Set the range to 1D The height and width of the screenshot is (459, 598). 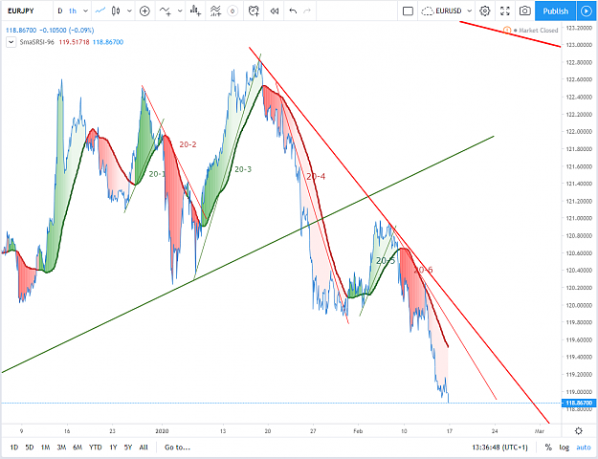pyautogui.click(x=14, y=448)
